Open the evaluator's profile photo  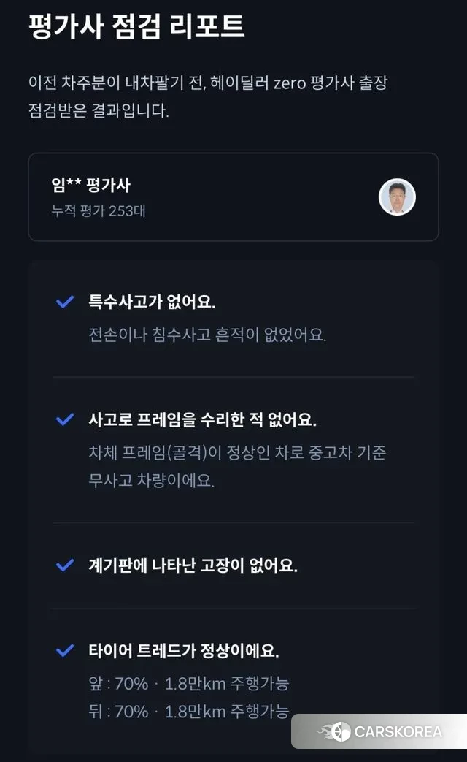coord(397,197)
